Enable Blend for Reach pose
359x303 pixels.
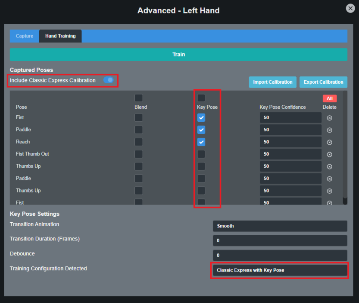[138, 142]
